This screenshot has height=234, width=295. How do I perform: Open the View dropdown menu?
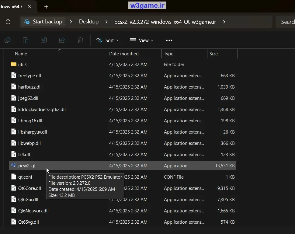click(142, 40)
